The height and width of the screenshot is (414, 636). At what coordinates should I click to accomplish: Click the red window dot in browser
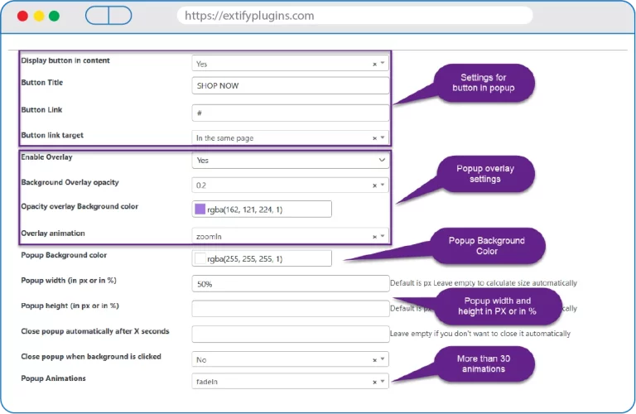click(22, 16)
